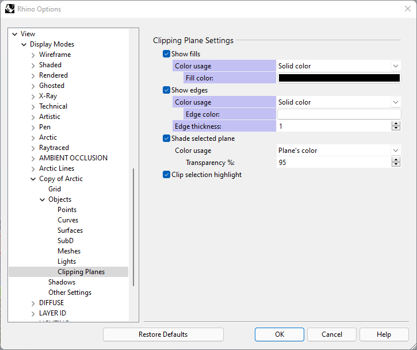Pick the black Fill color swatch
The image size is (417, 350).
tap(339, 78)
